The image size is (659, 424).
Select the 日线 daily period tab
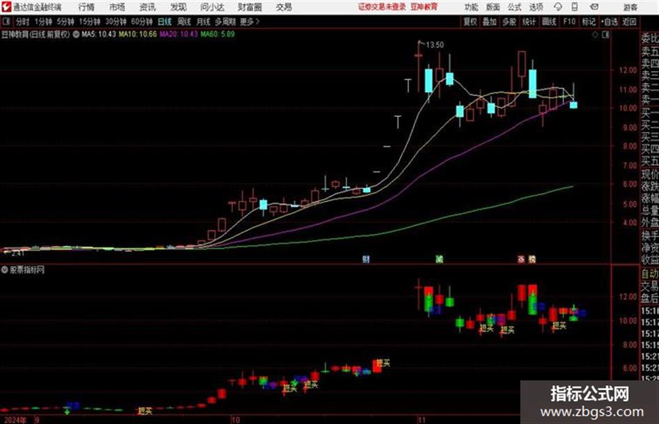(165, 22)
